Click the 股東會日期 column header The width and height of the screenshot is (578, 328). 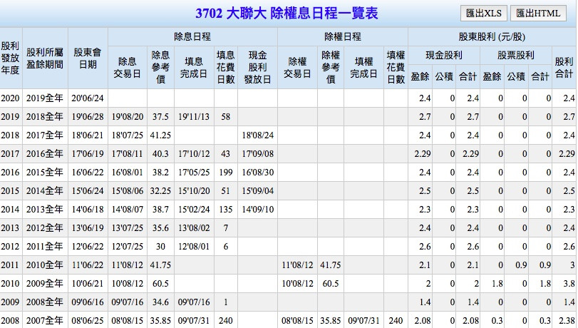click(88, 58)
